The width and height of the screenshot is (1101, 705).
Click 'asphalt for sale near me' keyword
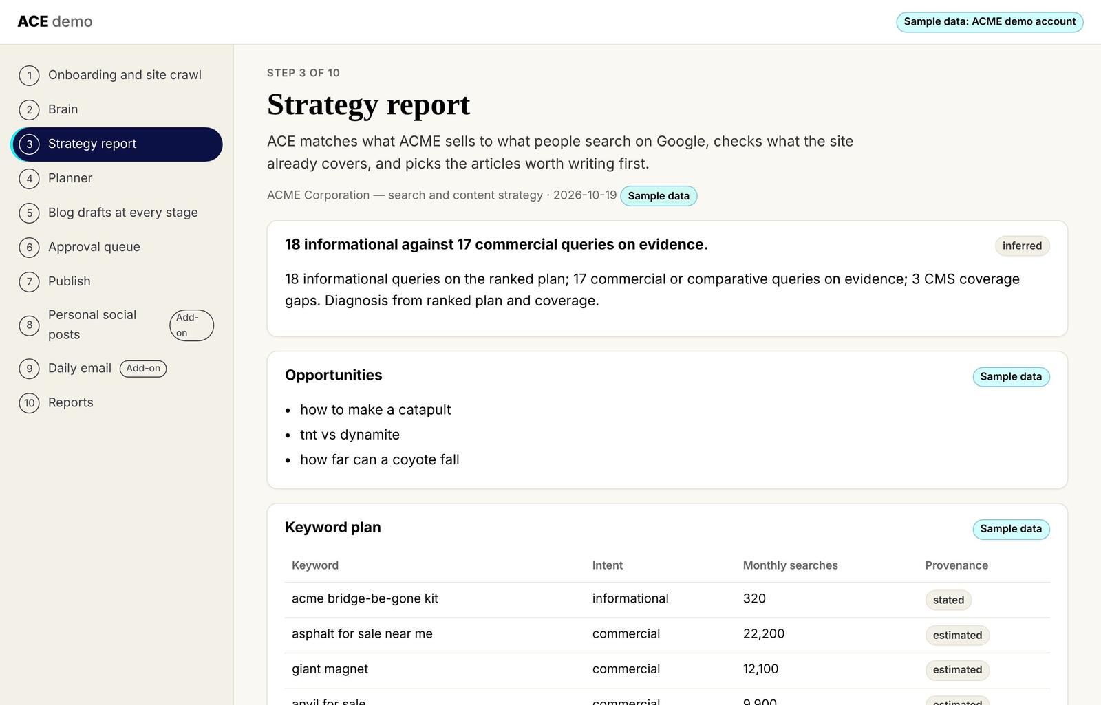tap(362, 634)
